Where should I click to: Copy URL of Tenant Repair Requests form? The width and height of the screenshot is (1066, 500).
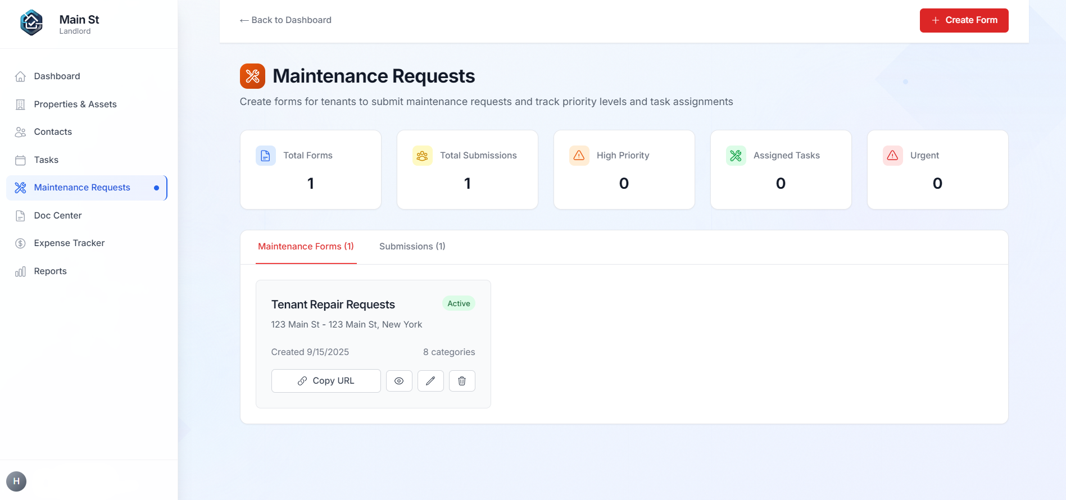click(x=326, y=381)
